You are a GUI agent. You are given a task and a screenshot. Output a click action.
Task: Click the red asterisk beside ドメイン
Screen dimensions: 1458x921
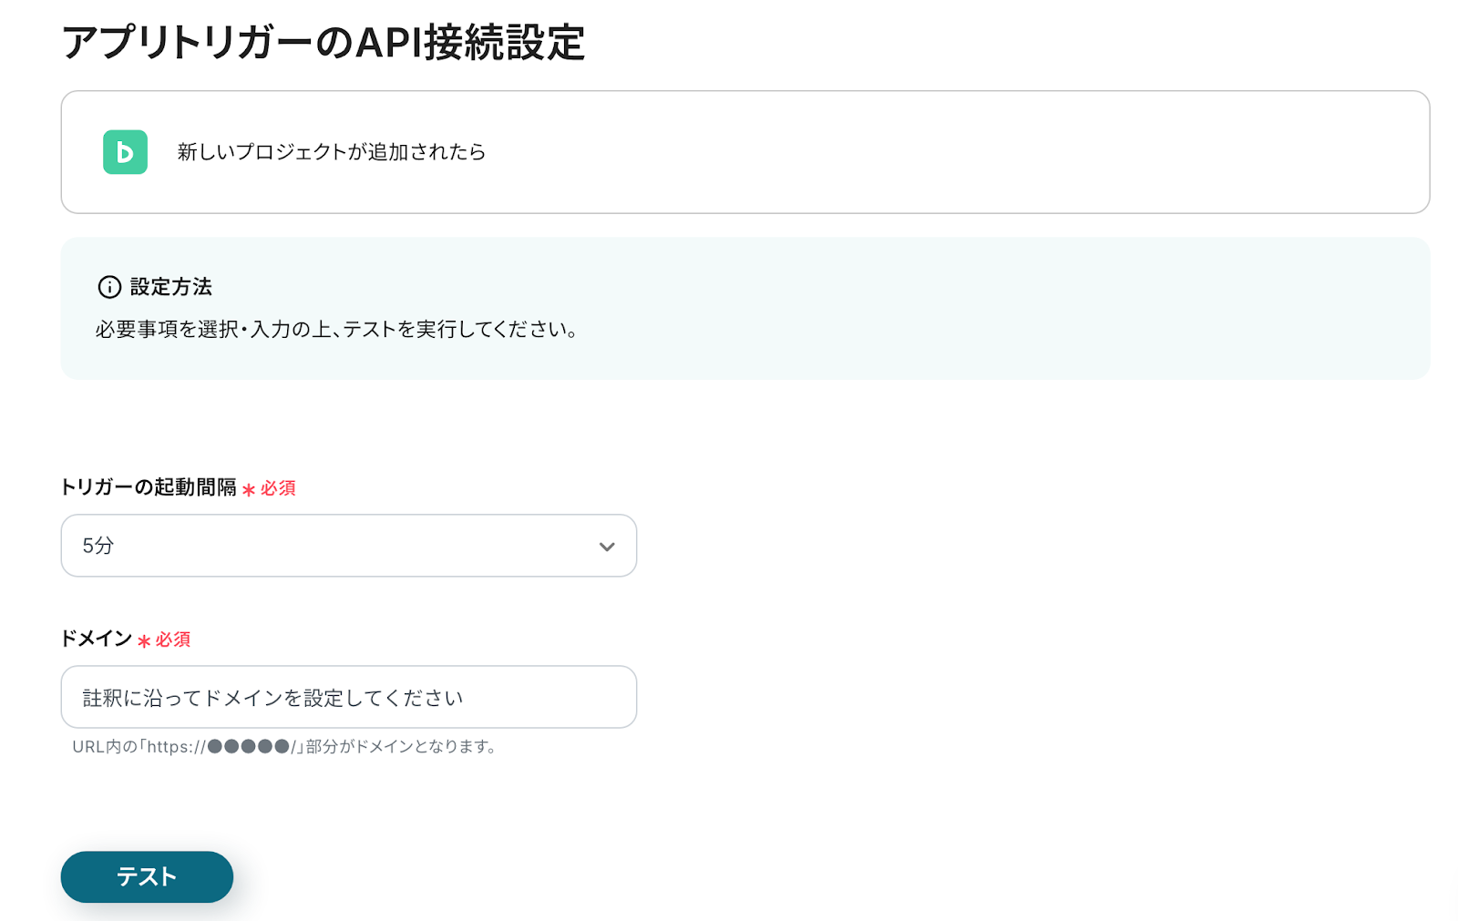(144, 641)
